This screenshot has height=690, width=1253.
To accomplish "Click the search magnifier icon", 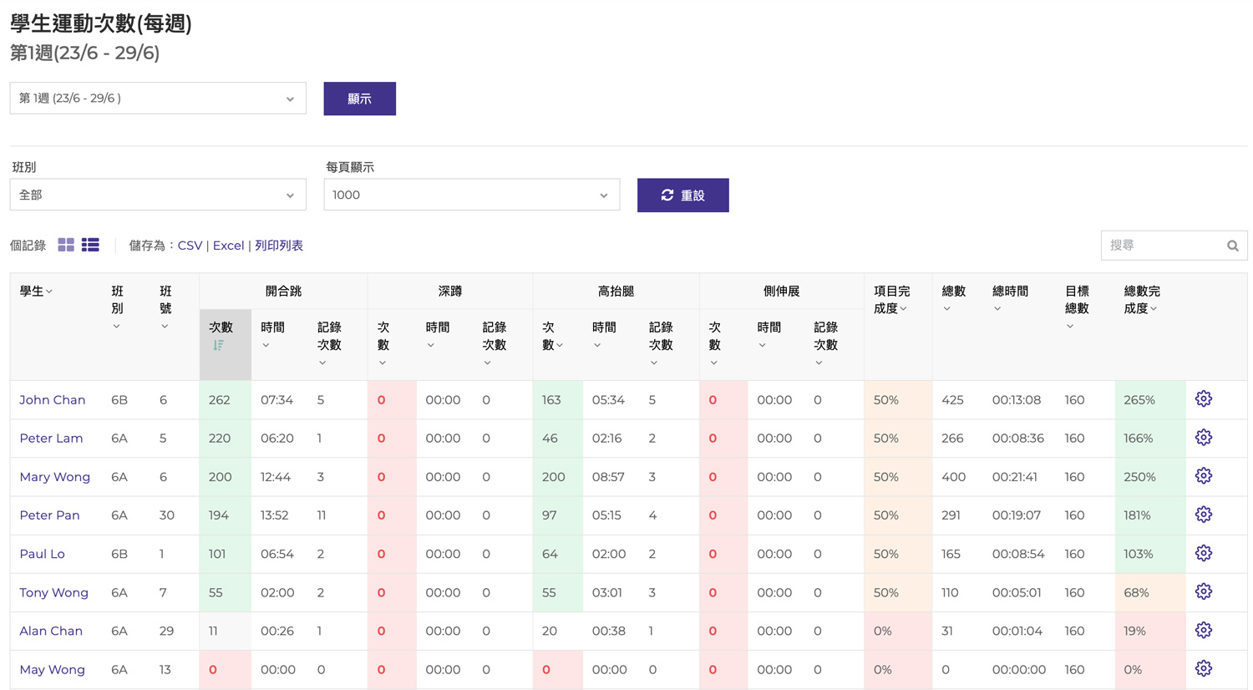I will (1232, 246).
